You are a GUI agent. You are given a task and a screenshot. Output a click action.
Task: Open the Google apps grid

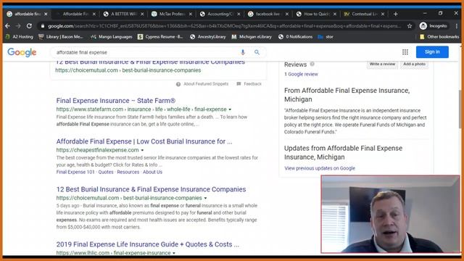(x=405, y=52)
